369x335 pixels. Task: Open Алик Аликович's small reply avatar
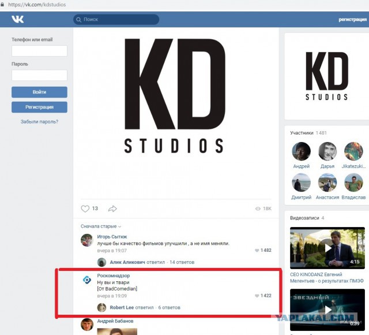101,262
